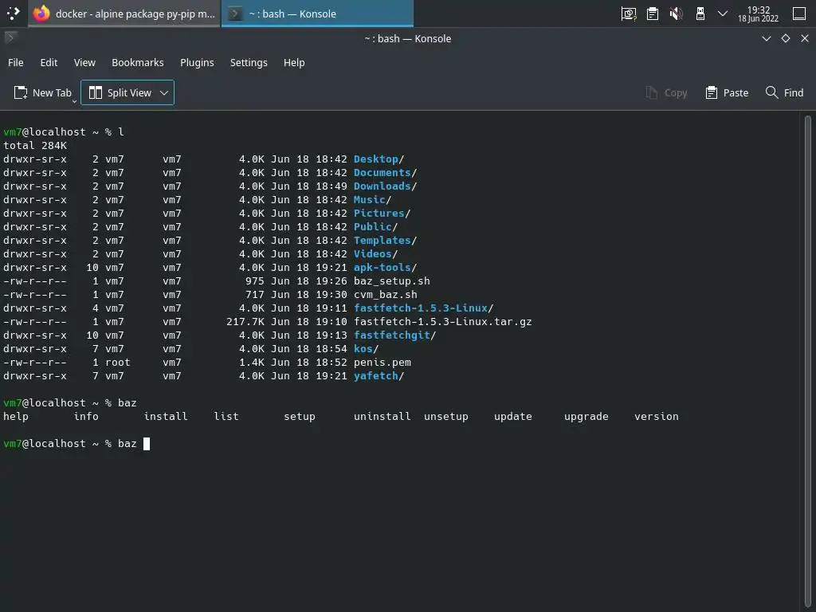Open the Plugins menu
The width and height of the screenshot is (816, 612).
coord(198,62)
